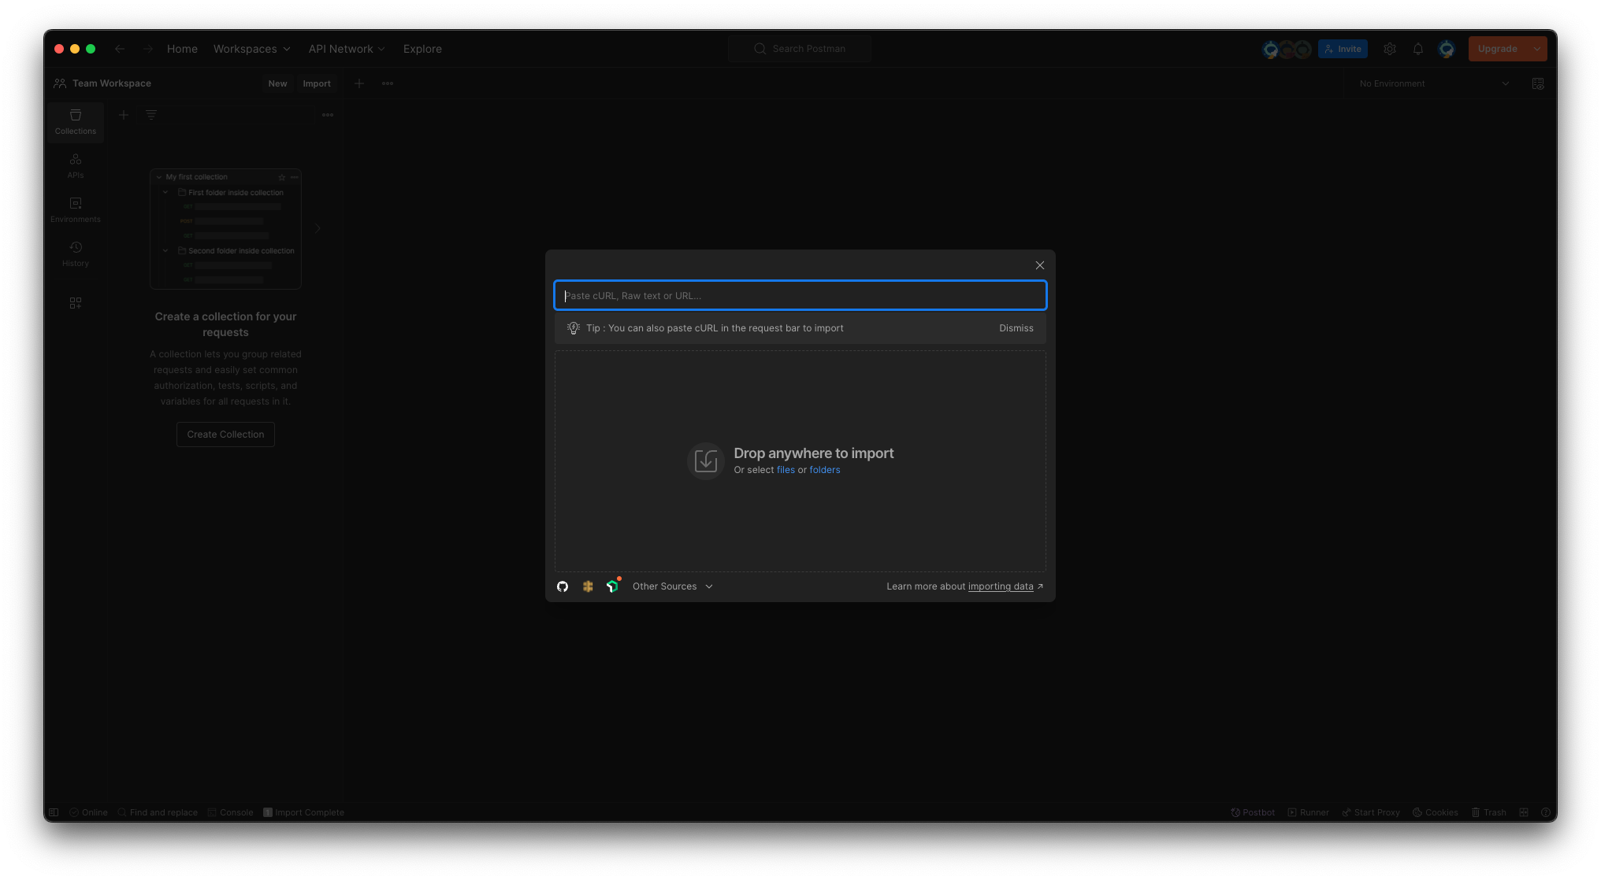Click the chevron beside collection preview

[318, 228]
